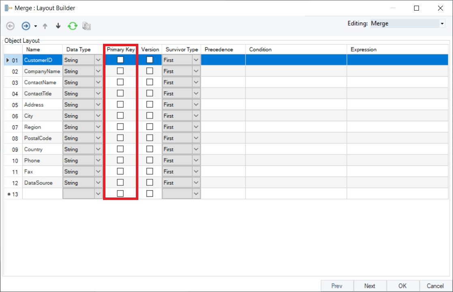Select row header 12

tap(13, 183)
